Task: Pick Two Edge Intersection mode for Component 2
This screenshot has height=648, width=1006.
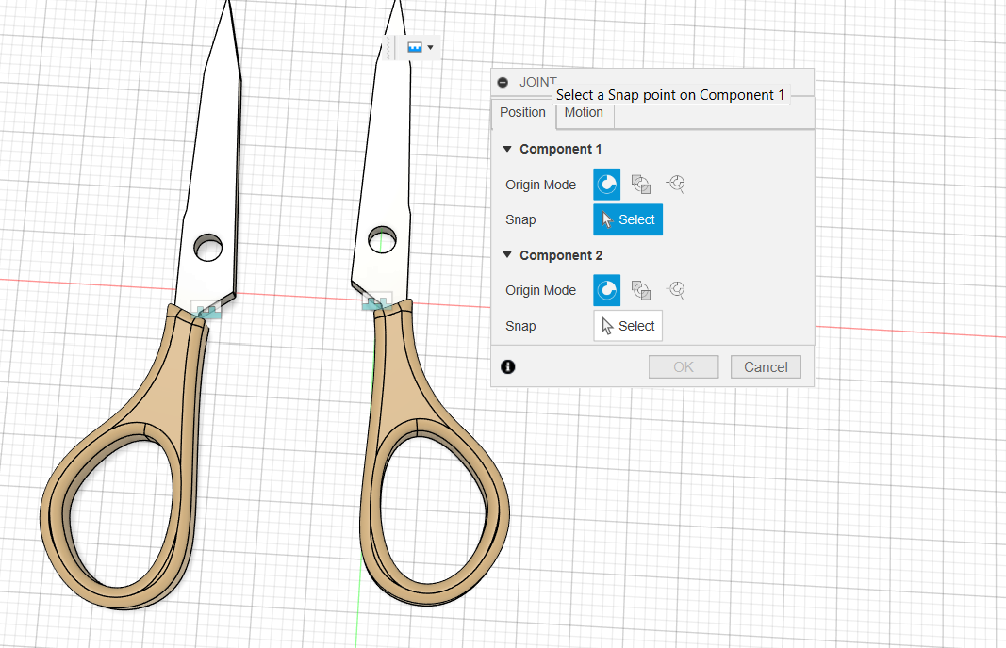Action: [x=675, y=290]
